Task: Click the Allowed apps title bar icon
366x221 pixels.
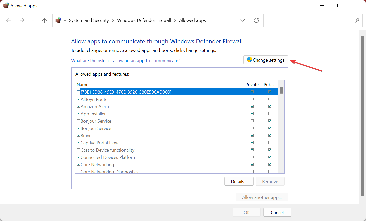Action: pyautogui.click(x=6, y=6)
